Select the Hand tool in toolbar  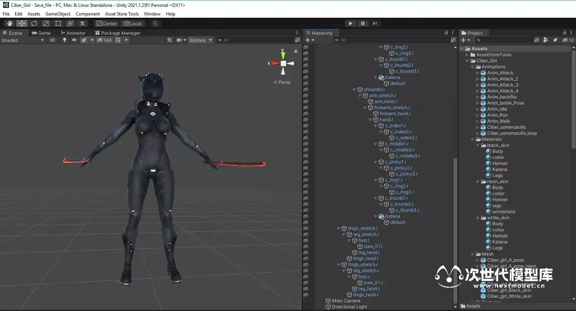[10, 23]
